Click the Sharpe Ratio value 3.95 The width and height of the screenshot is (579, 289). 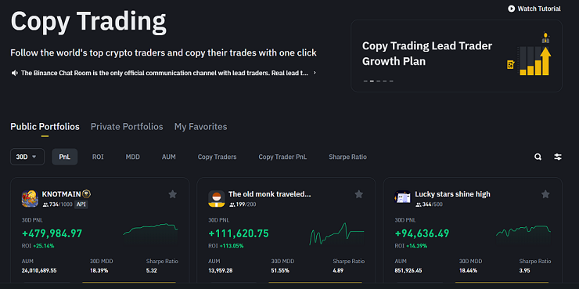[525, 270]
